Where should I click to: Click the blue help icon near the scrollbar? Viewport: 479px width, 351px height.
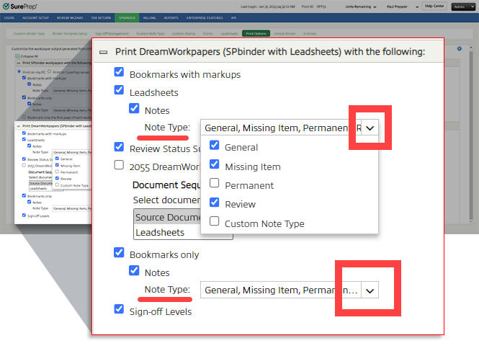click(x=459, y=48)
